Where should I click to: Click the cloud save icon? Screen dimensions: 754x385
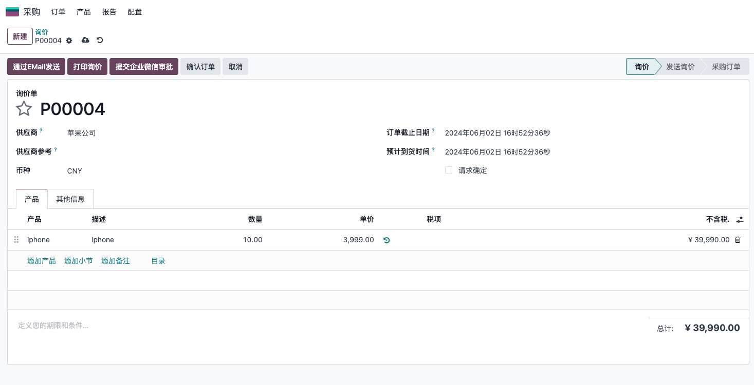point(85,40)
